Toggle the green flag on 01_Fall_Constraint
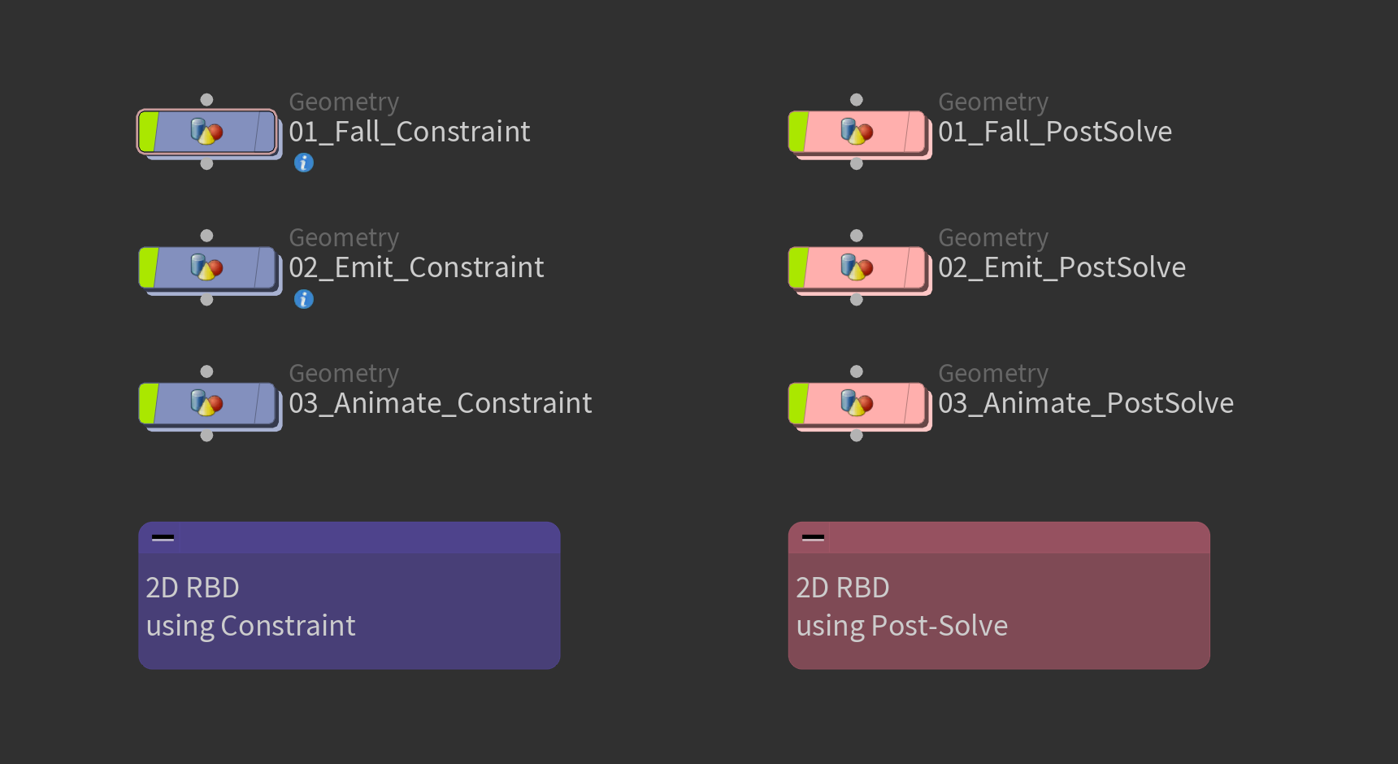This screenshot has width=1398, height=764. coord(148,132)
